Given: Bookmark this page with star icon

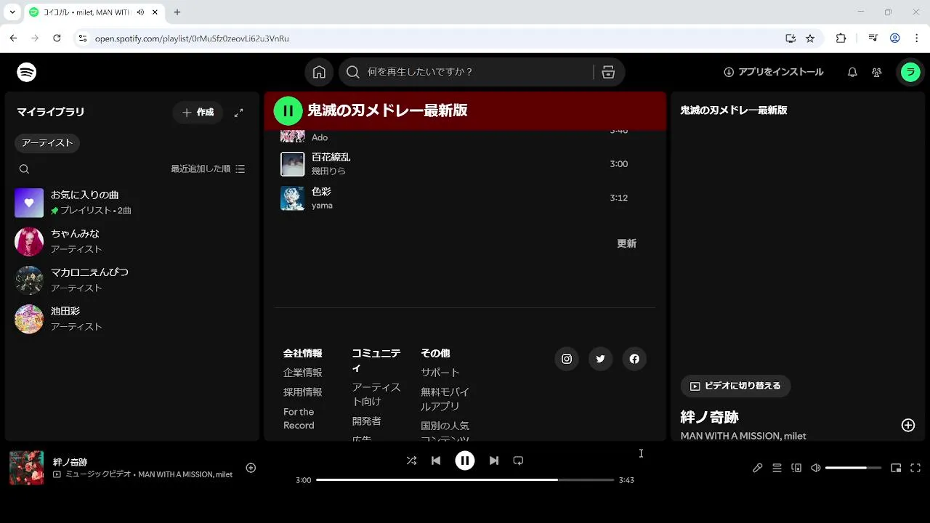Looking at the screenshot, I should tap(810, 38).
